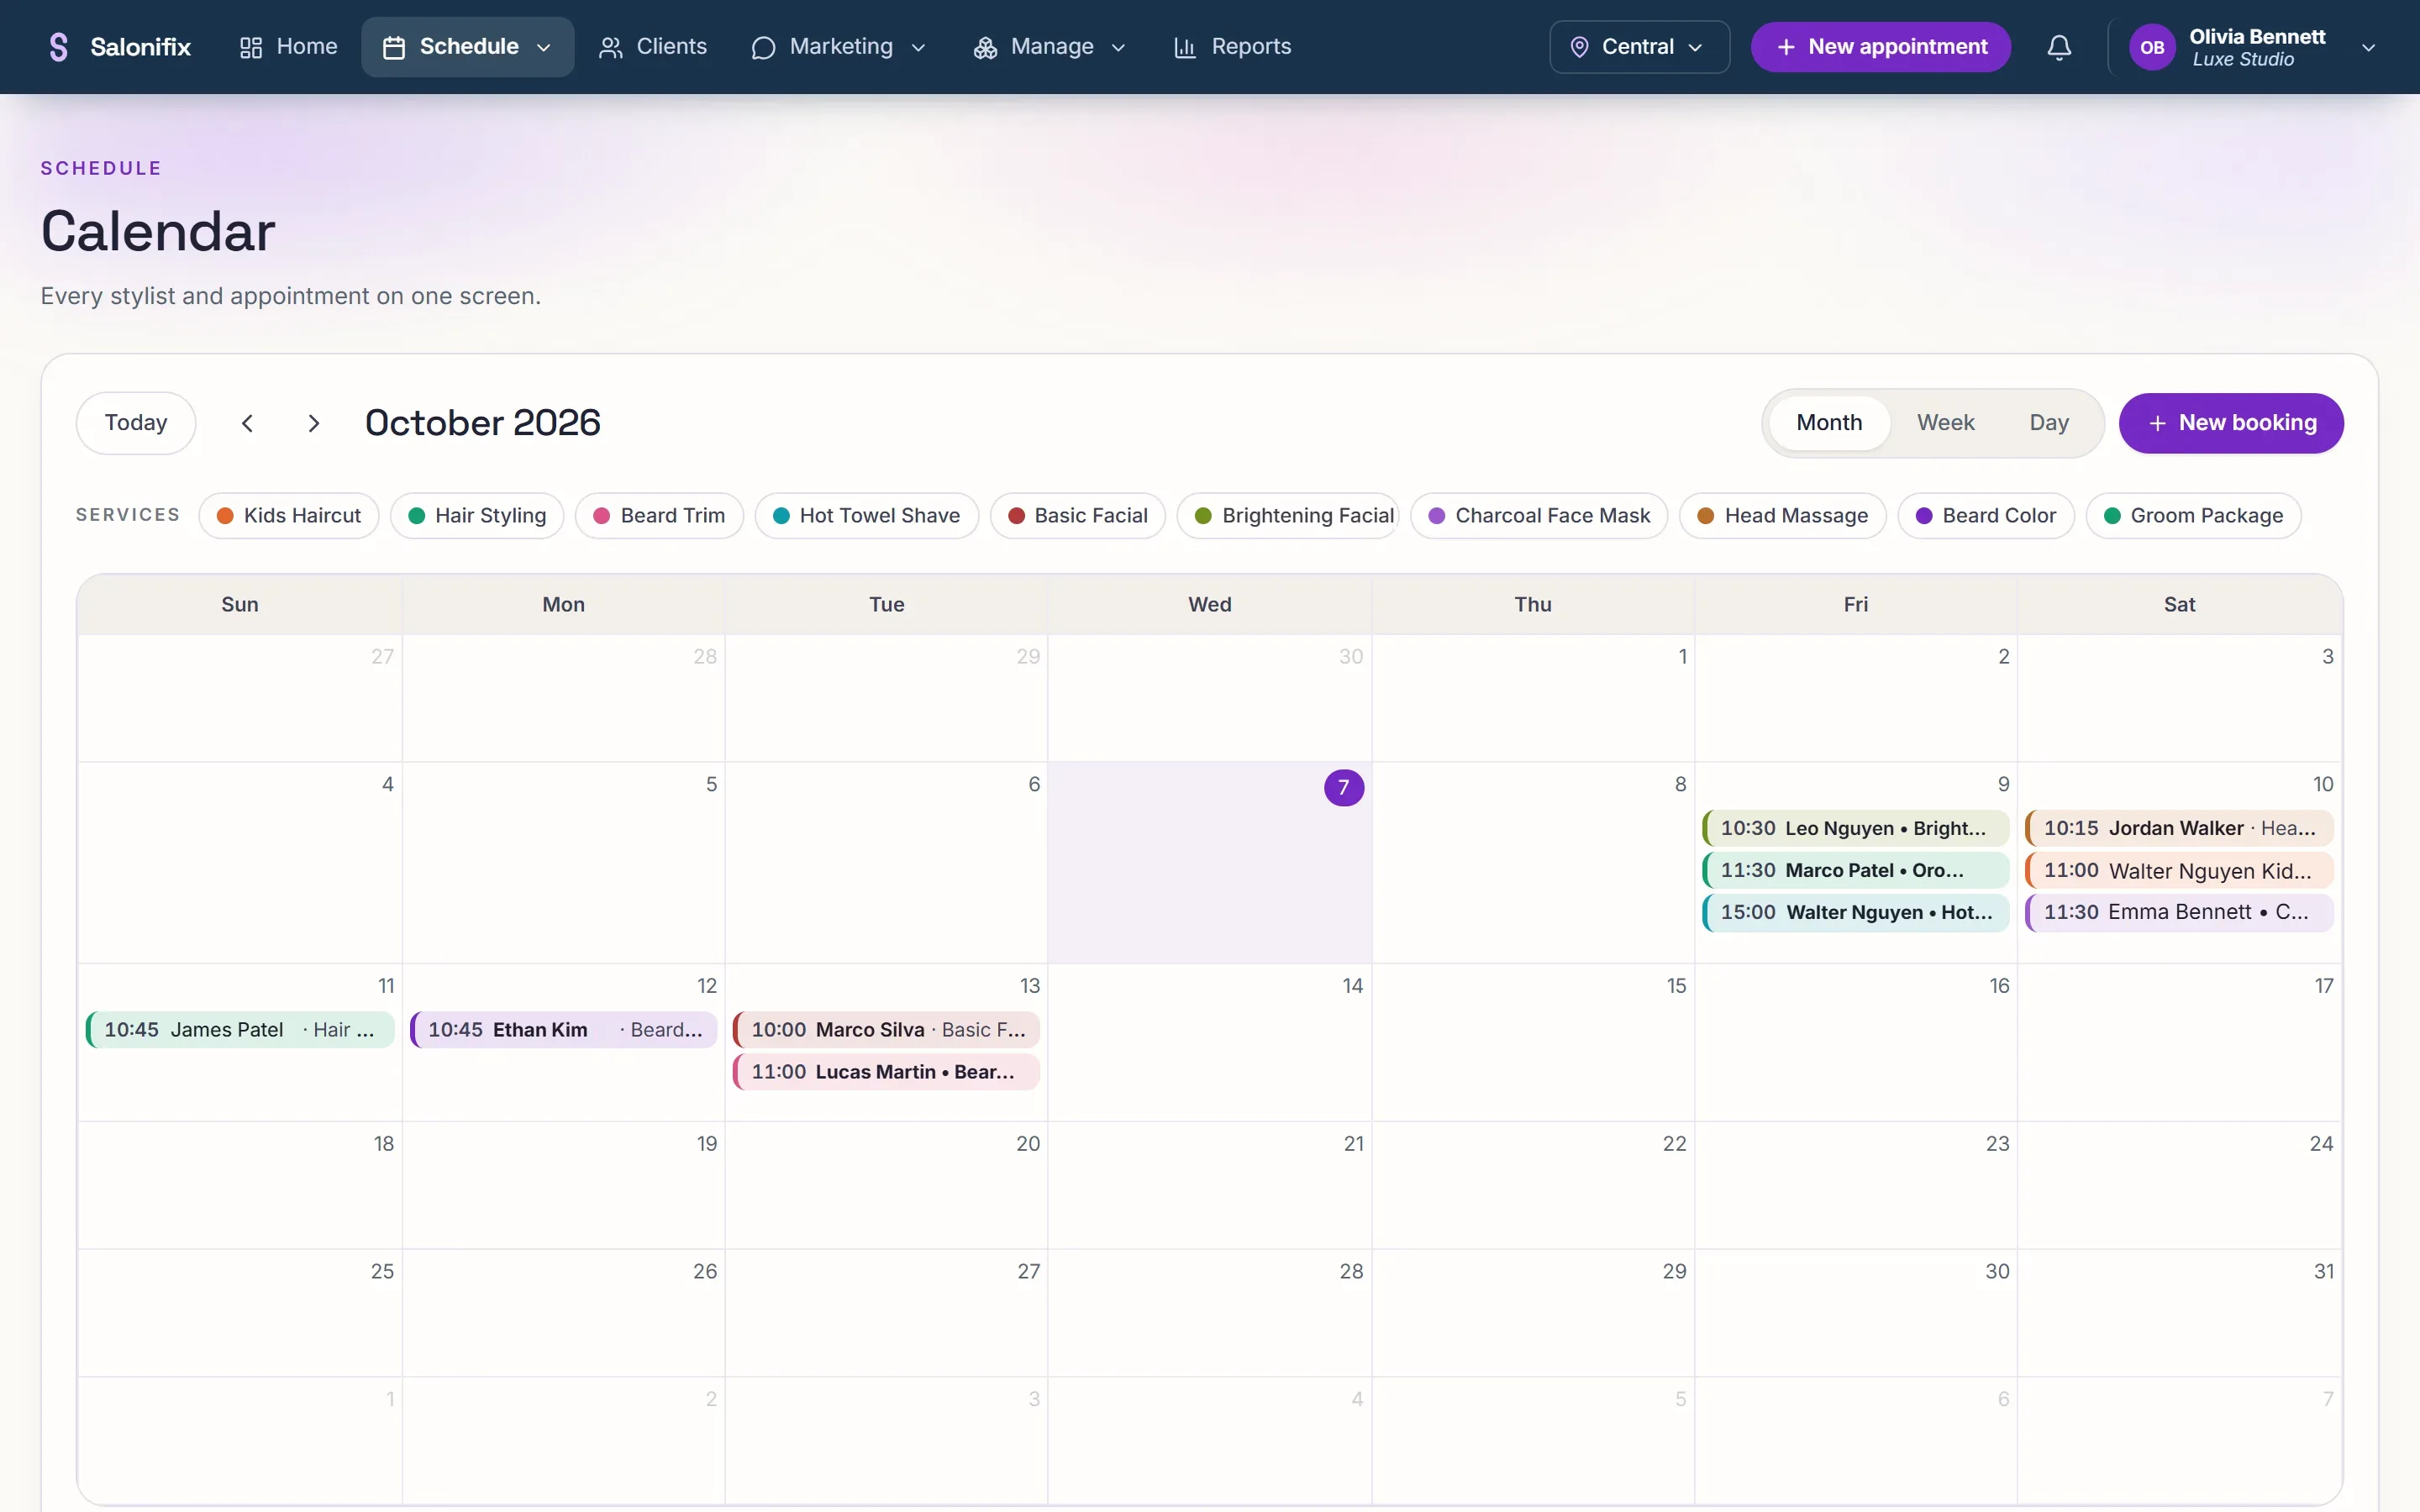2420x1512 pixels.
Task: Go to previous month arrow
Action: click(x=247, y=423)
